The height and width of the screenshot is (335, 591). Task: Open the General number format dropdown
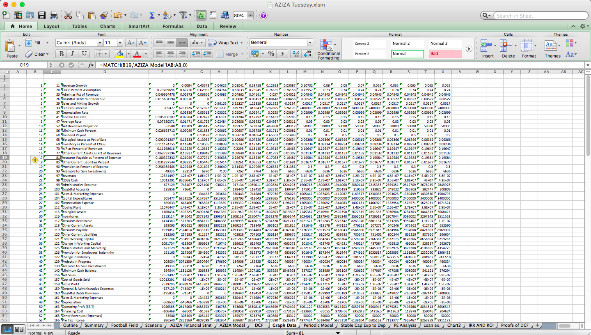click(310, 42)
